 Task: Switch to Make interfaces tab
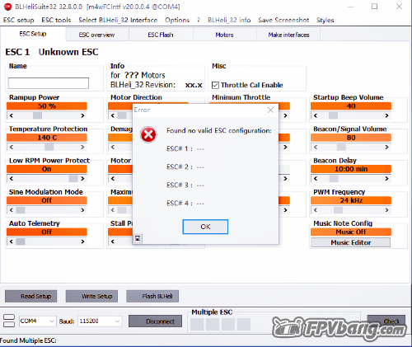coord(288,35)
